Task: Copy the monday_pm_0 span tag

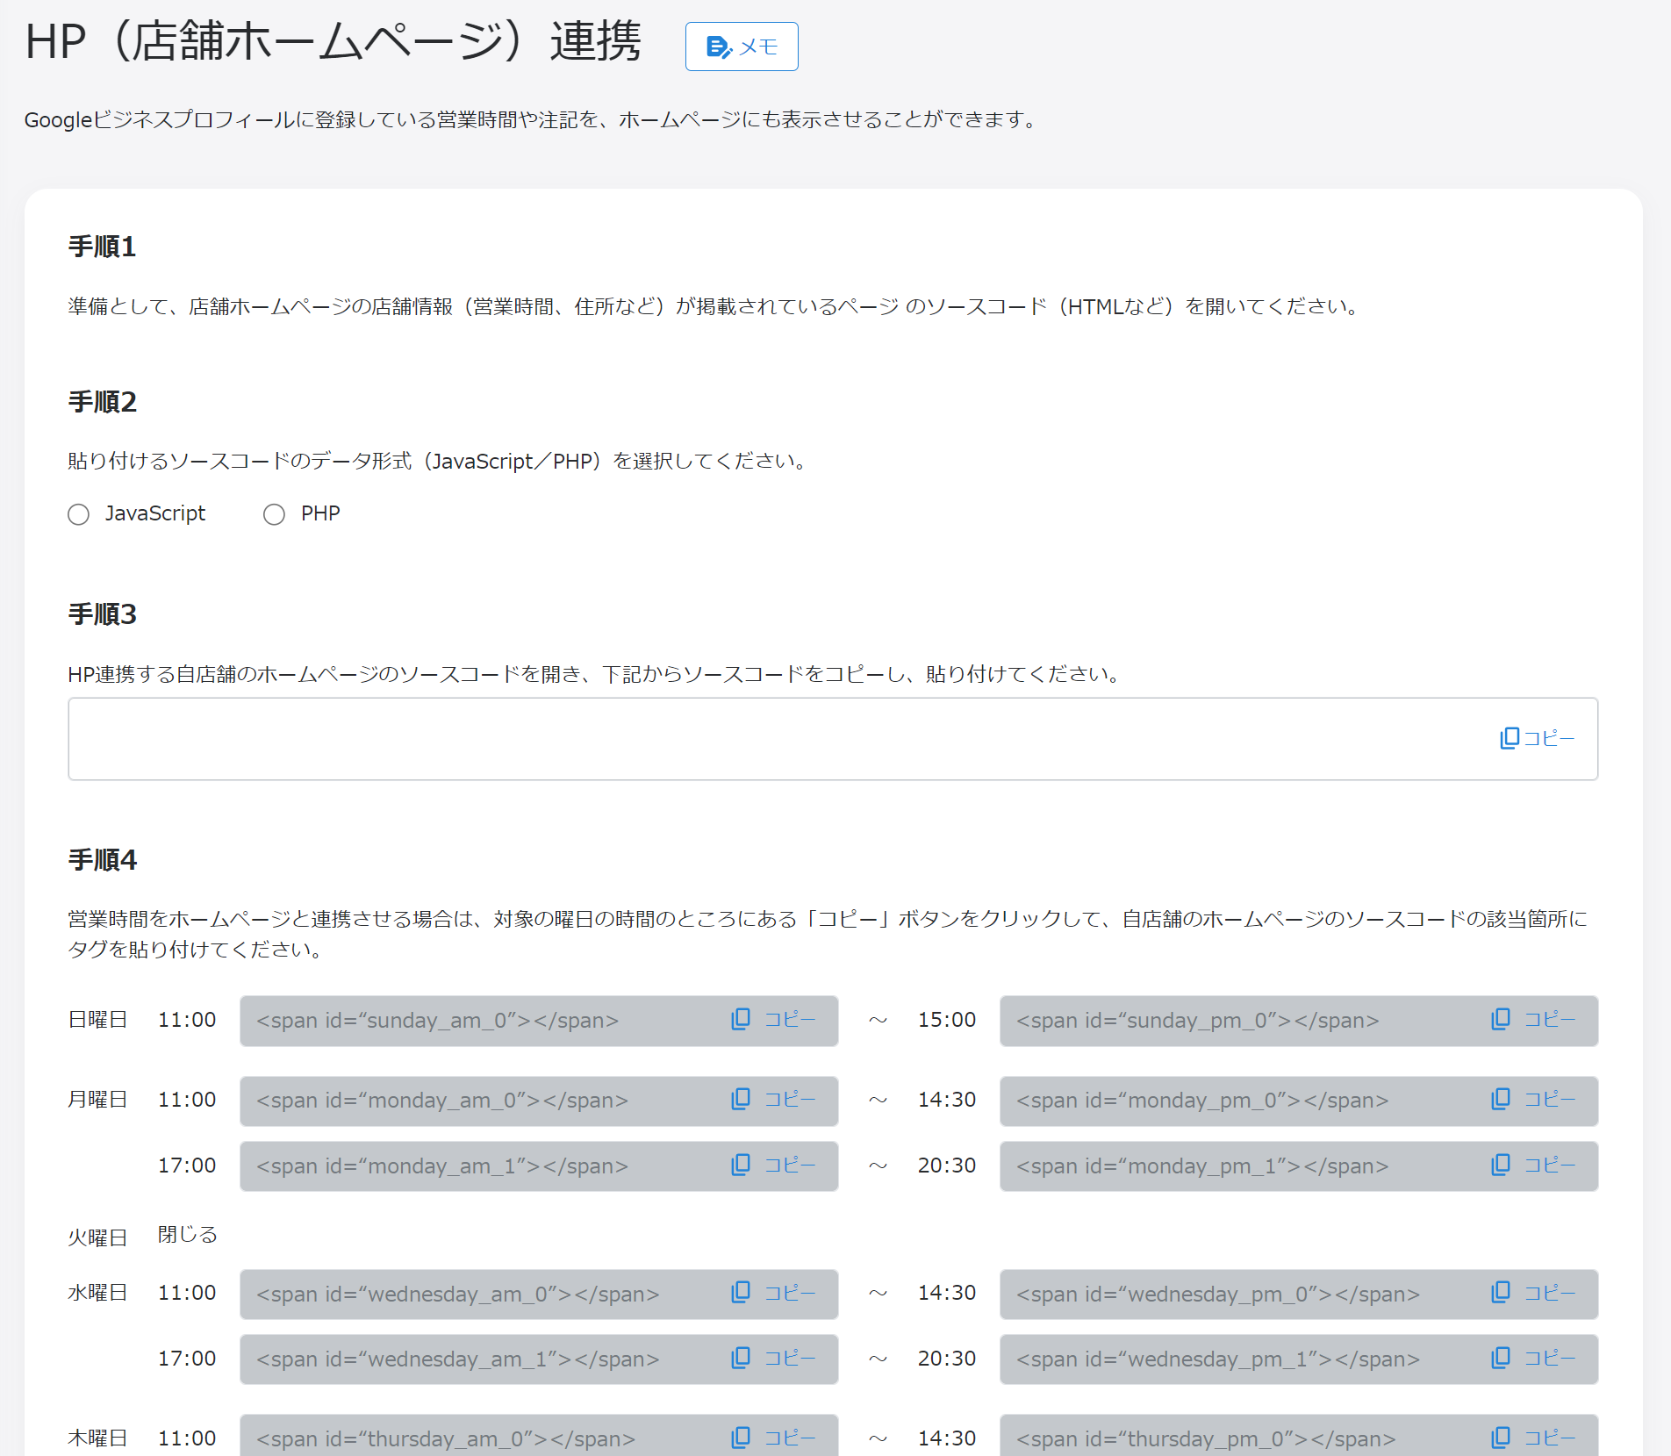Action: point(1534,1100)
